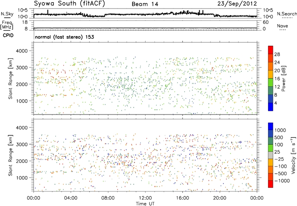This screenshot has height=206, width=297.
Task: Click the '4000' tick of the Power panel
Action: (22, 51)
